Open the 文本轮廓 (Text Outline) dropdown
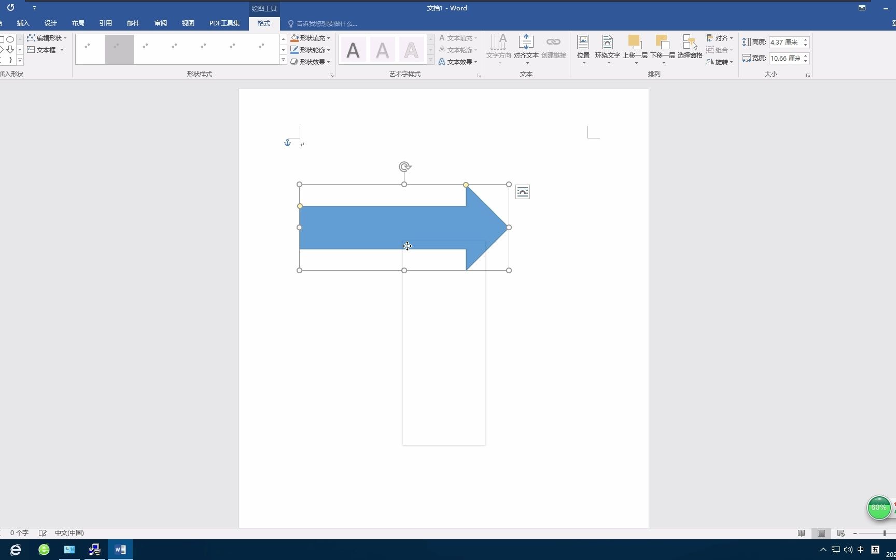 [458, 50]
